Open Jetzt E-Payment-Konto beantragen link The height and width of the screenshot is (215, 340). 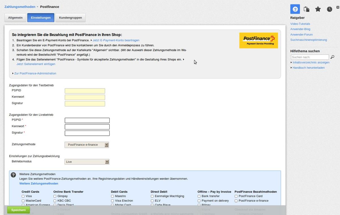coord(116,40)
